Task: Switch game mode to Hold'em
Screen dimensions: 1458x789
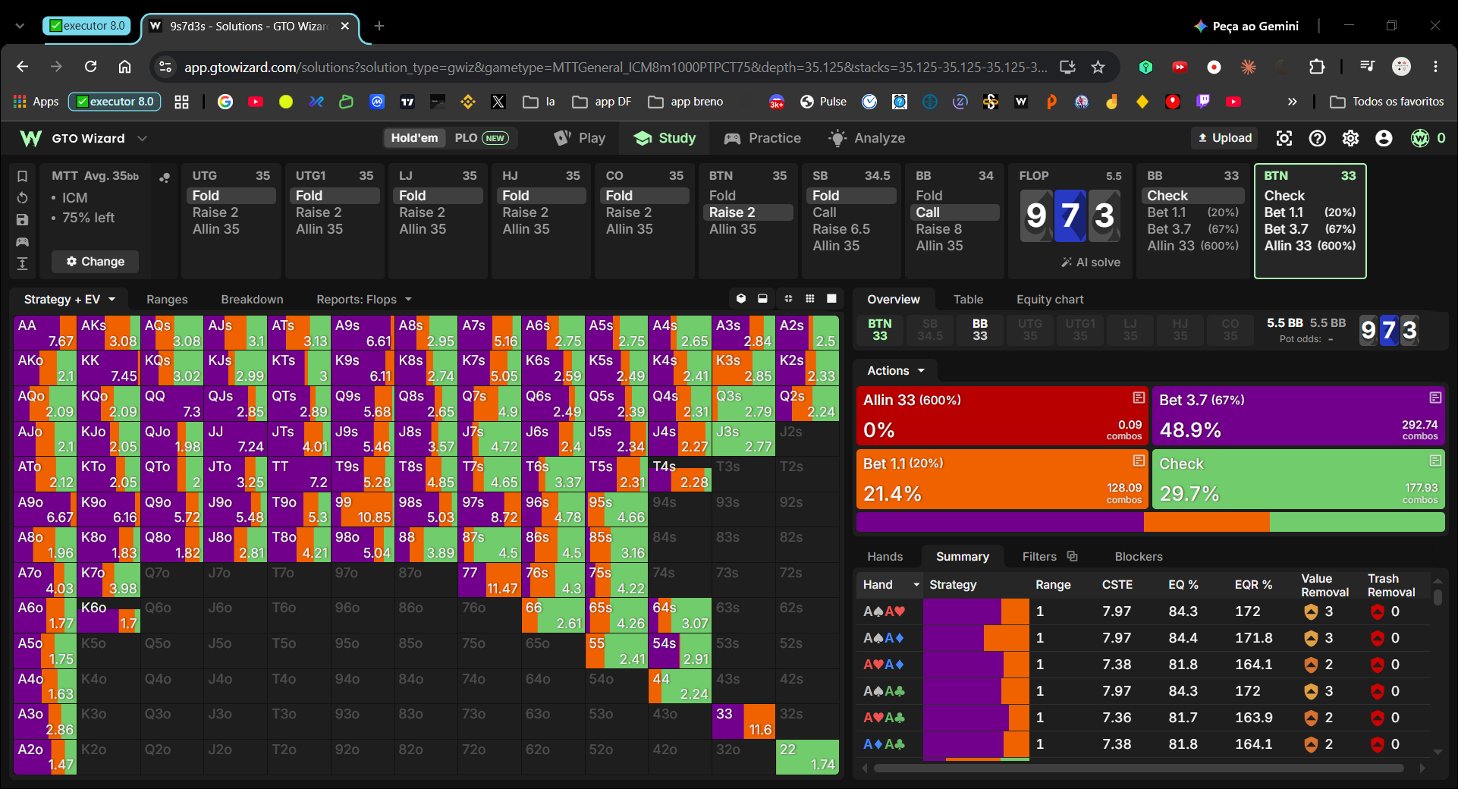Action: coord(414,138)
